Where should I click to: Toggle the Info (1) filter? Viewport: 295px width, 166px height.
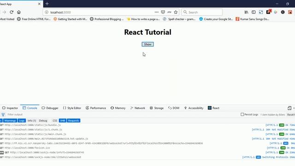(x=32, y=121)
